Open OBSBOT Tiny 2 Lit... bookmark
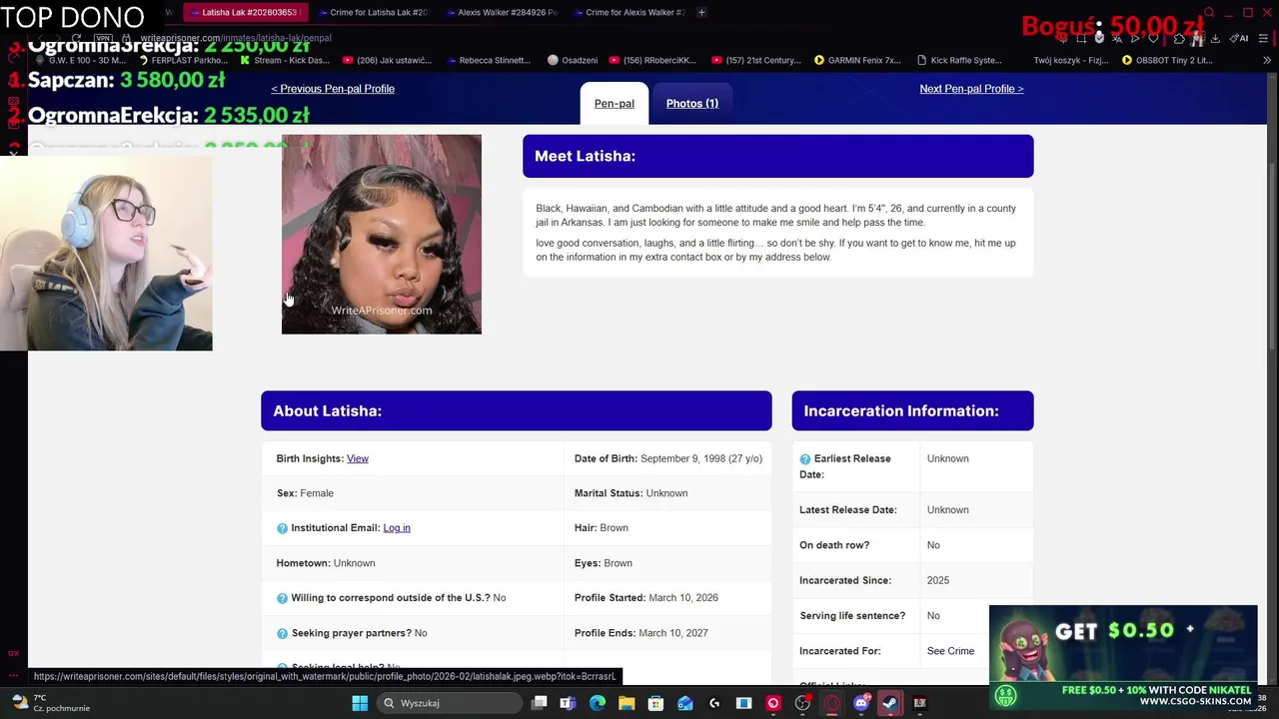This screenshot has height=719, width=1279. click(1167, 60)
